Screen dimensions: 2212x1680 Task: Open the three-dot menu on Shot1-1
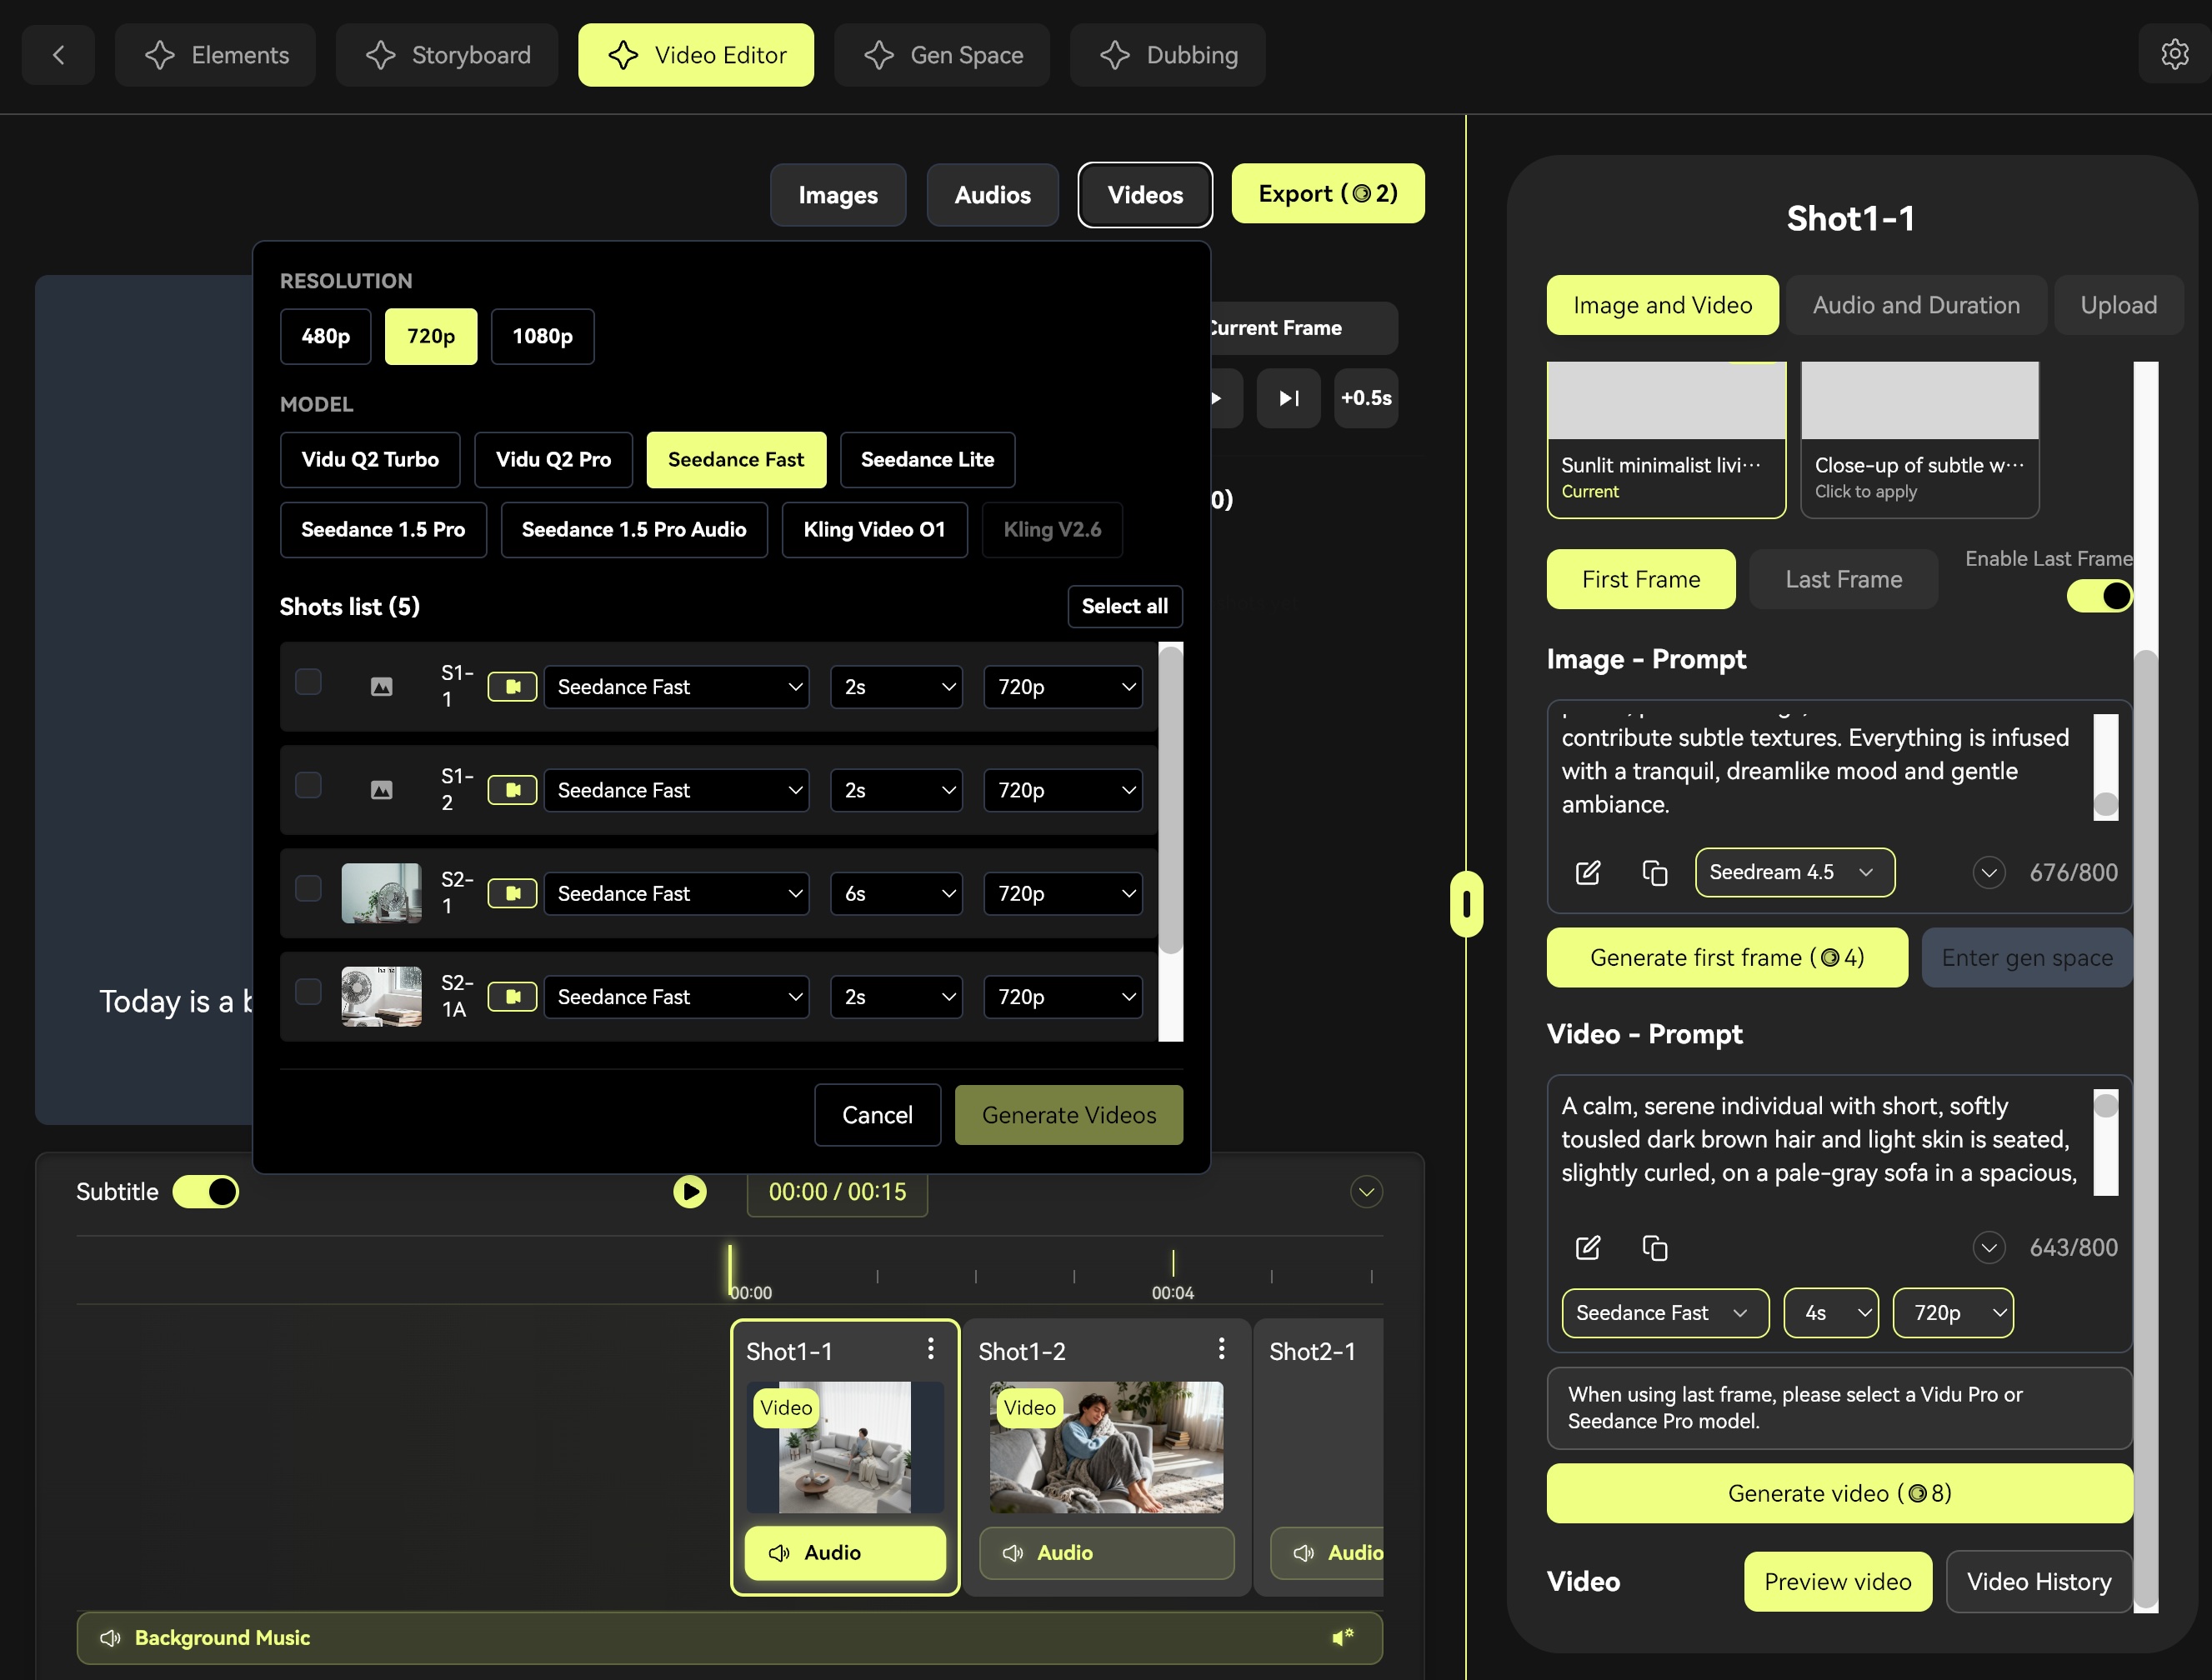[930, 1349]
